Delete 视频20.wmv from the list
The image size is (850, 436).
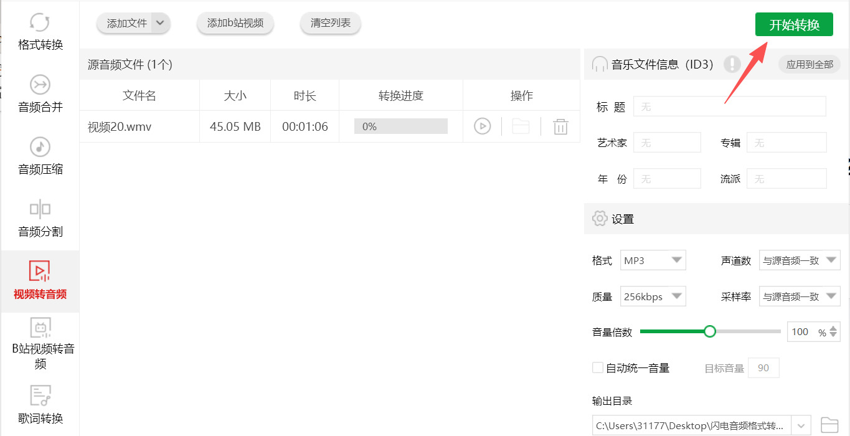[x=560, y=126]
